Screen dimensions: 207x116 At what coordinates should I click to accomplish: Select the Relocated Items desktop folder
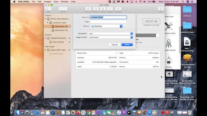pyautogui.click(x=187, y=25)
